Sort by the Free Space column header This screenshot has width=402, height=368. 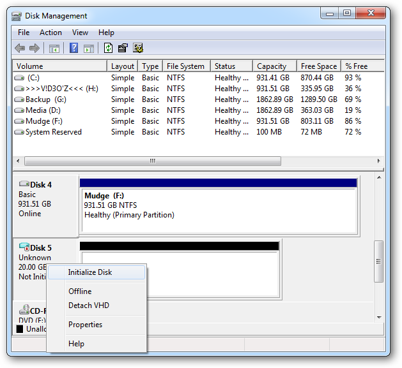coord(318,66)
